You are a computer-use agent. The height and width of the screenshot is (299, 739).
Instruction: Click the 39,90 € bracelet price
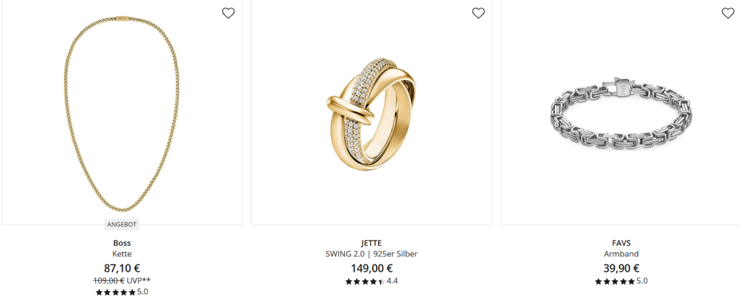coord(621,269)
